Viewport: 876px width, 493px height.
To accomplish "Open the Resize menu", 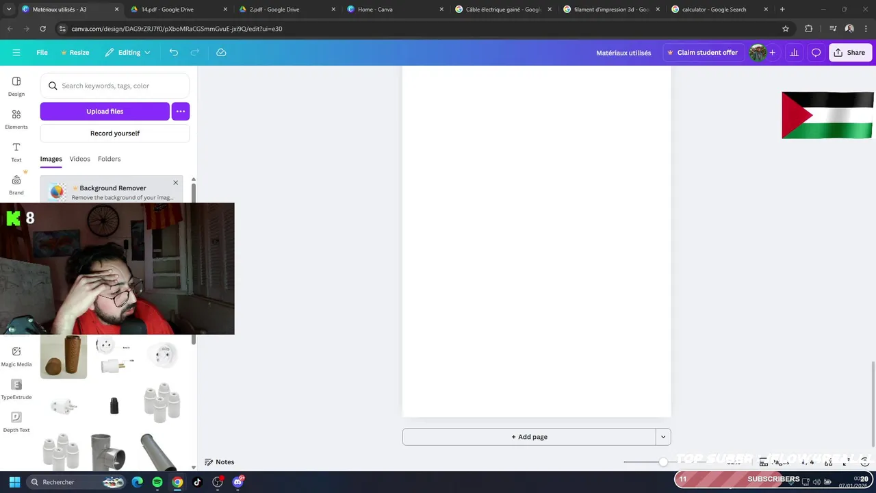I will point(75,53).
